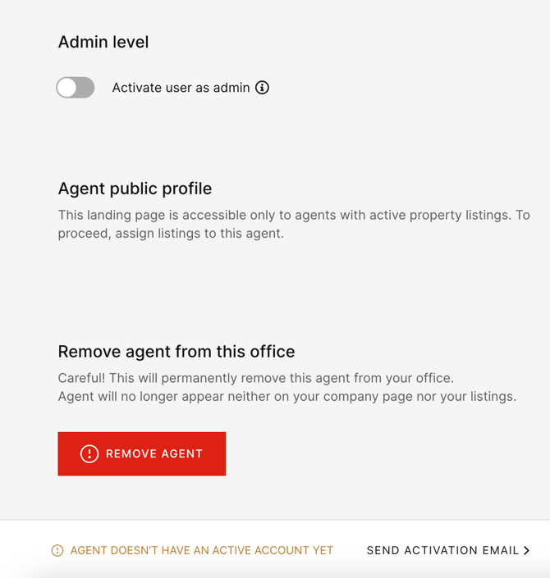Click the orange warning icon in footer
Viewport: 550px width, 578px height.
click(57, 550)
